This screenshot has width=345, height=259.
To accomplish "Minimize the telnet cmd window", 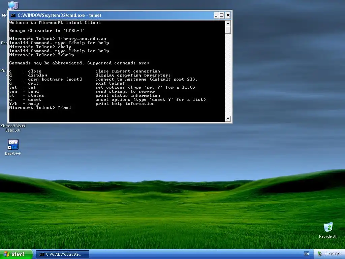I will click(x=216, y=15).
